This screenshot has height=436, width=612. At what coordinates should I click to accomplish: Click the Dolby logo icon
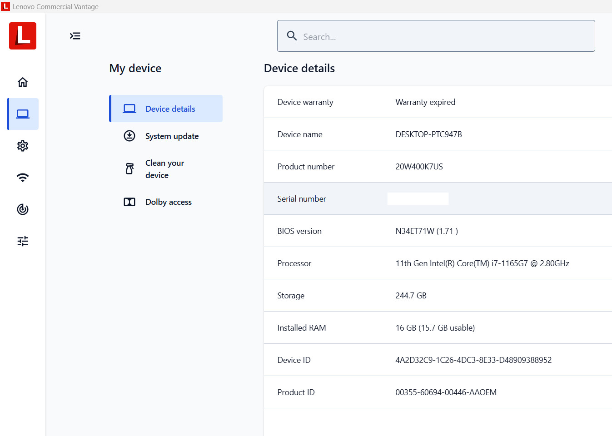click(x=129, y=202)
